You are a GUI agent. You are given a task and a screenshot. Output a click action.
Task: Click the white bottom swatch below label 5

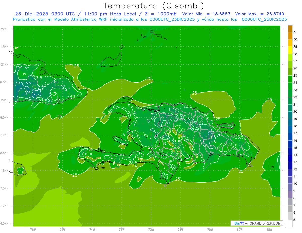tap(290, 223)
